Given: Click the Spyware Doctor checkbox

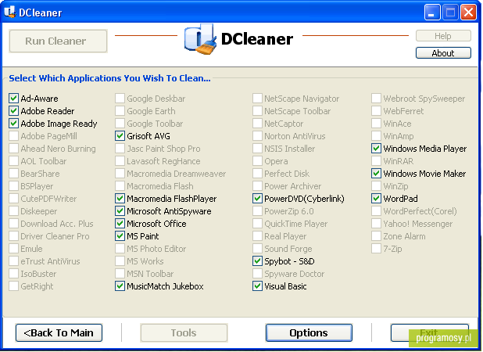Looking at the screenshot, I should click(x=257, y=274).
